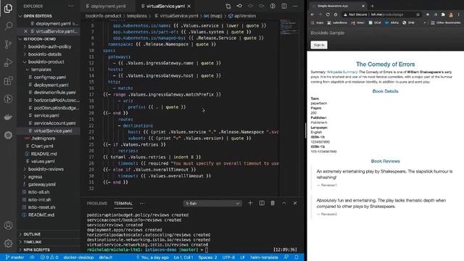This screenshot has width=464, height=261.
Task: Close the virtualService.yaml editor tab
Action: tap(189, 7)
